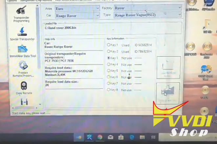This screenshot has height=144, width=217.
Task: Select the Special Transponder tool
Action: (22, 34)
